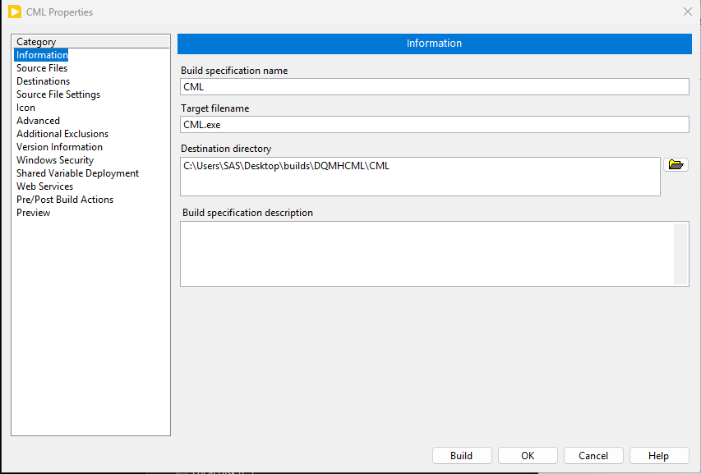Open Shared Variable Deployment category
Screen dimensions: 701x474
click(77, 173)
